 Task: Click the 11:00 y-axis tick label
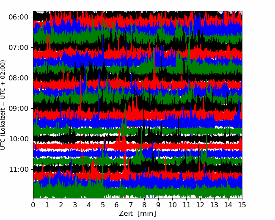point(19,170)
